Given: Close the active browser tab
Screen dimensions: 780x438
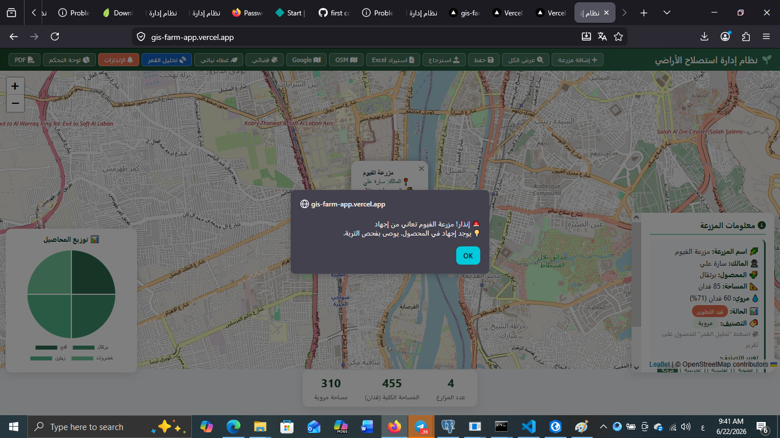Looking at the screenshot, I should point(606,13).
